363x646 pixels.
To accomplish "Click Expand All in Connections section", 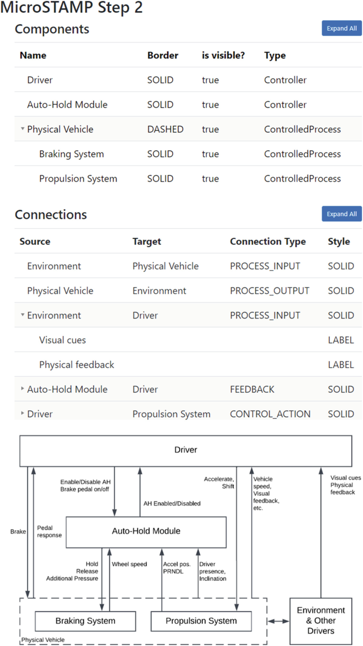I will point(341,213).
